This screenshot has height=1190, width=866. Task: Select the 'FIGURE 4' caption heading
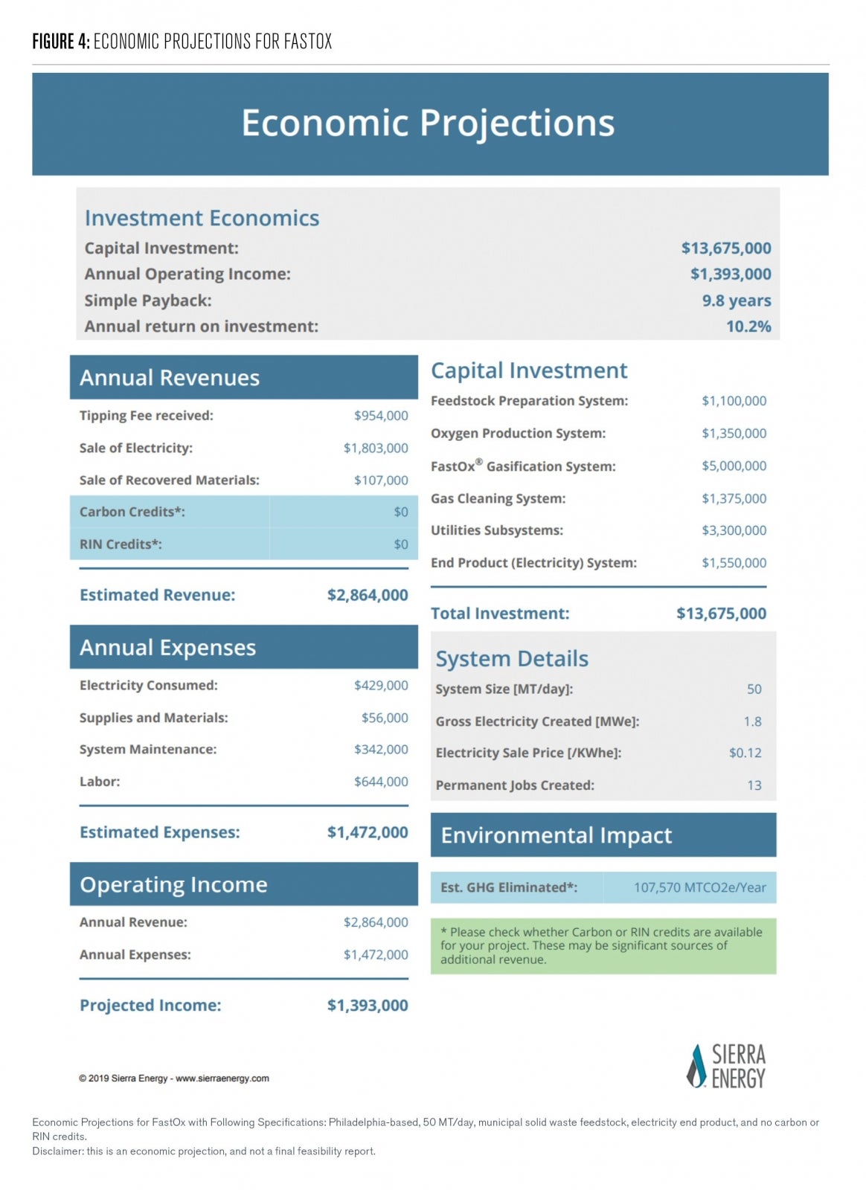click(182, 41)
